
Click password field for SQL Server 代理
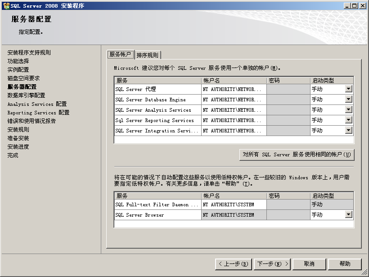(288, 89)
